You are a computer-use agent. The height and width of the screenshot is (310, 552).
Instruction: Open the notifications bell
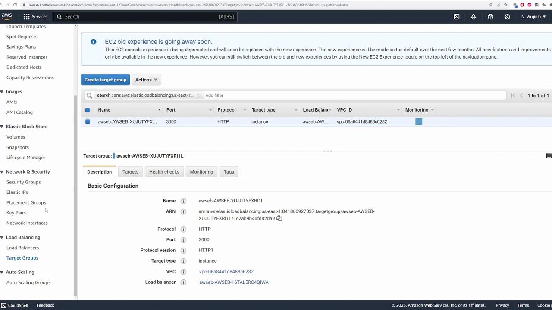(473, 16)
